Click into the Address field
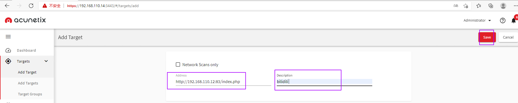The width and height of the screenshot is (518, 103). [x=223, y=82]
